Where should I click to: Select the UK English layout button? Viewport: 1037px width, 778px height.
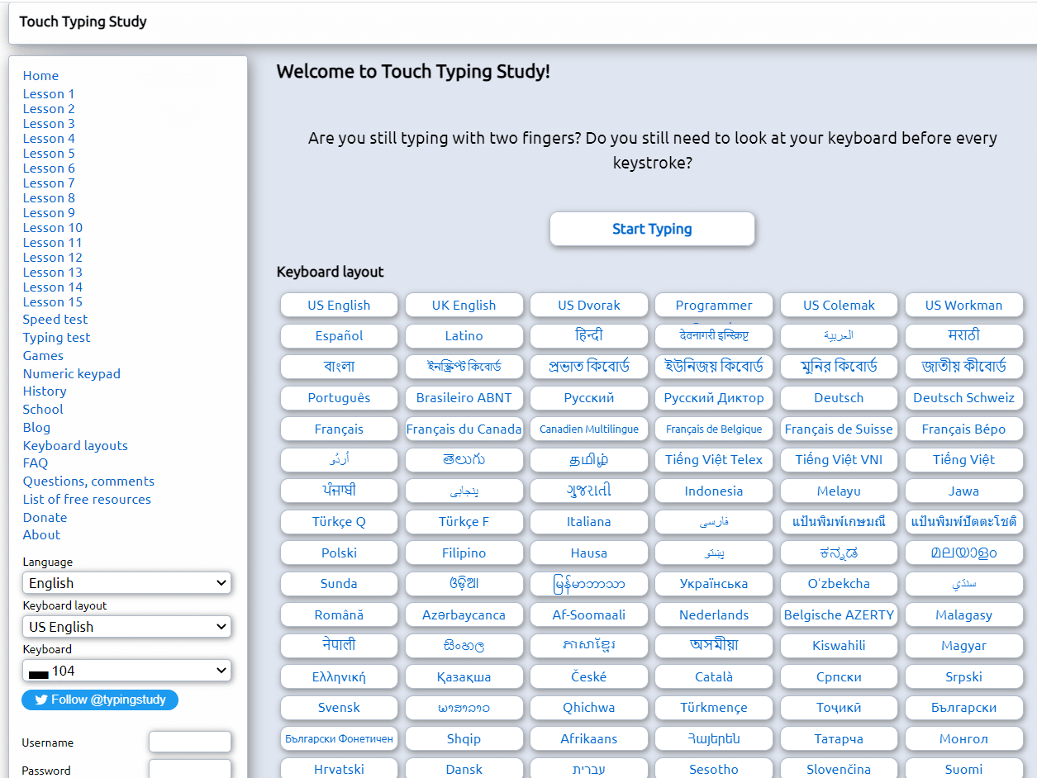pos(464,305)
